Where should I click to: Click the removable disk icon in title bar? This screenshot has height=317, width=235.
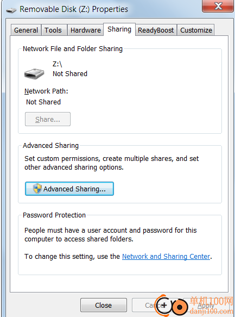pos(11,10)
